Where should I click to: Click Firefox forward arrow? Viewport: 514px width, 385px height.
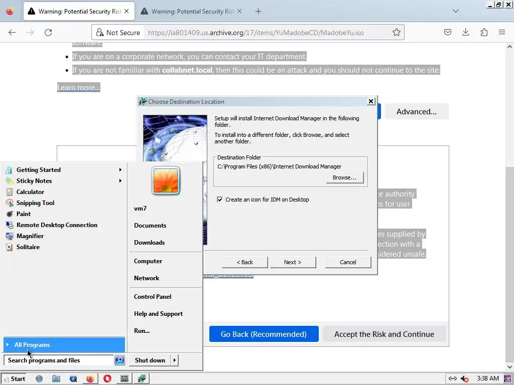pyautogui.click(x=30, y=33)
